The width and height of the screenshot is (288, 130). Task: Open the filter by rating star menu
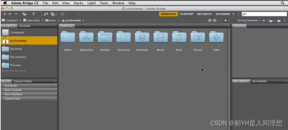pyautogui.click(x=227, y=20)
